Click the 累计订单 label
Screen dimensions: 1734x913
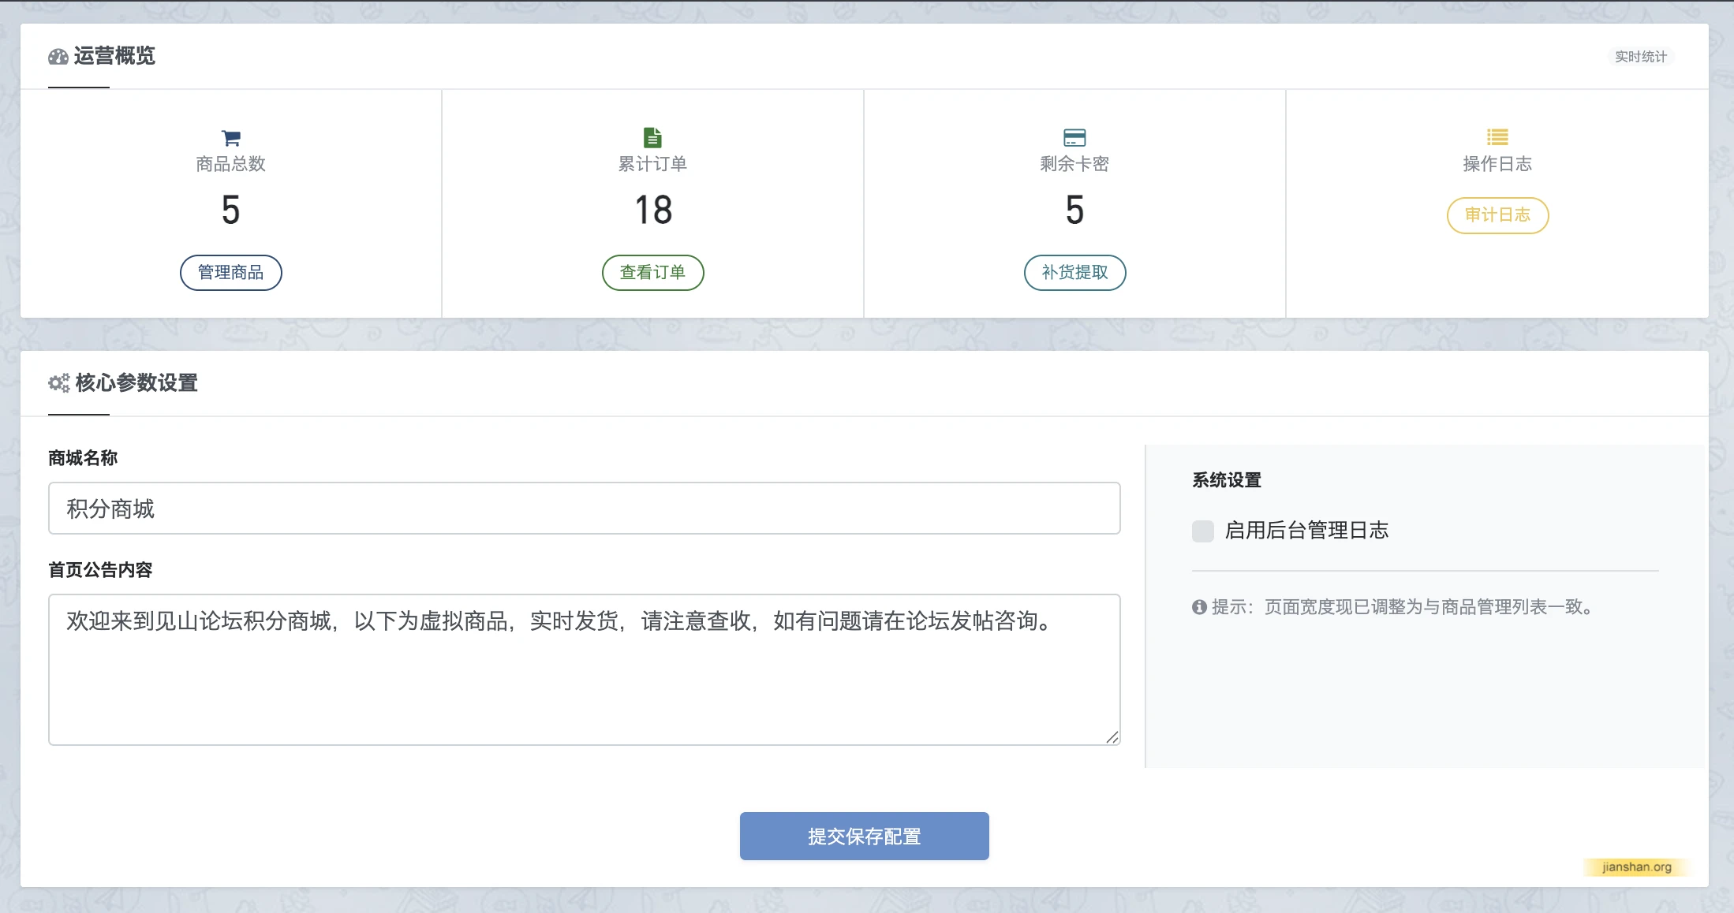point(653,164)
